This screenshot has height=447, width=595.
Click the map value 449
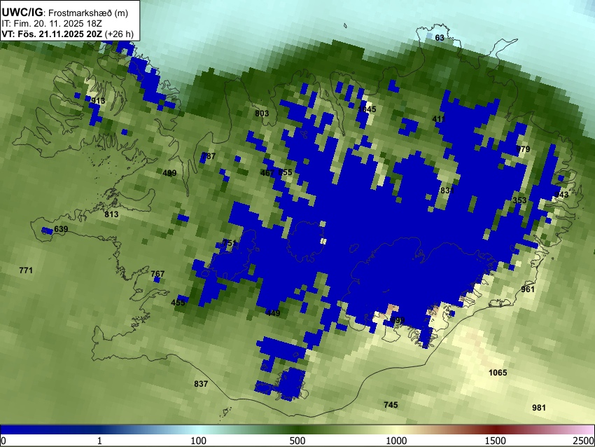click(x=273, y=313)
